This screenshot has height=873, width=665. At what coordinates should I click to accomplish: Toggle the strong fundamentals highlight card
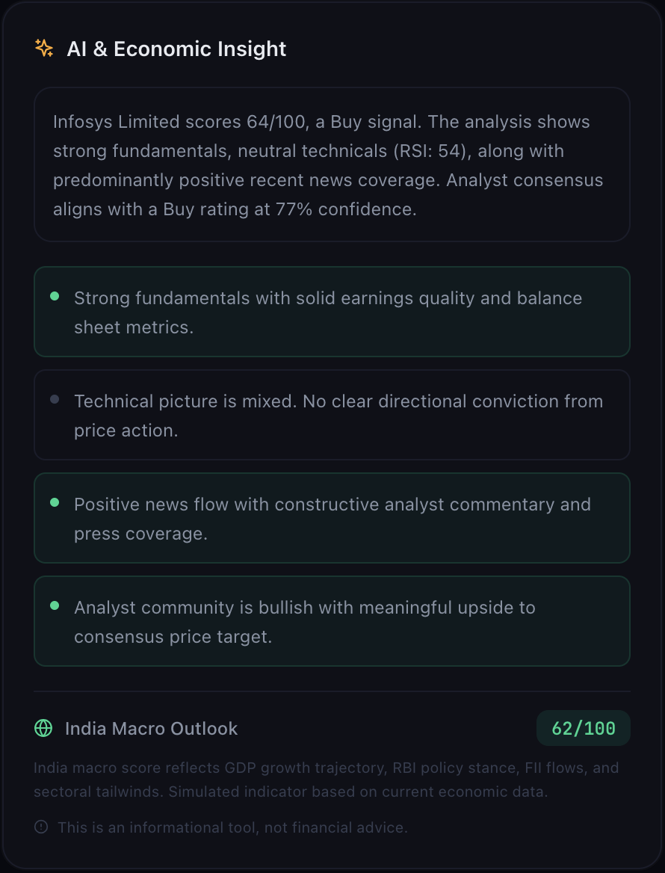click(332, 312)
